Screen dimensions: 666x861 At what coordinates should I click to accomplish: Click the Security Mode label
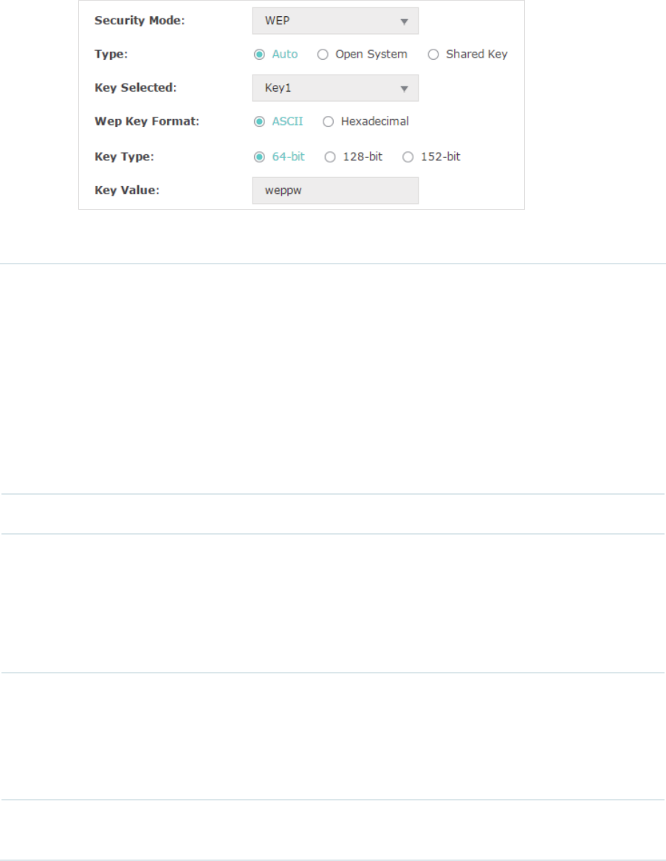140,21
